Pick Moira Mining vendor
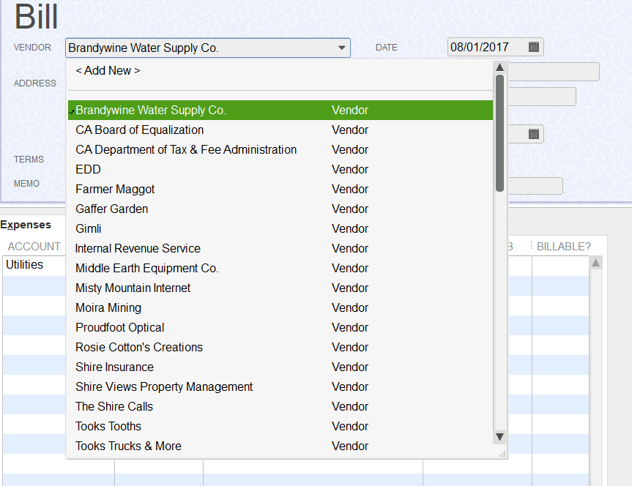Image resolution: width=632 pixels, height=486 pixels. tap(280, 307)
